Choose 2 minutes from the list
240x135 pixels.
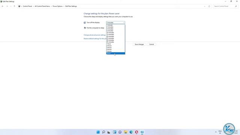point(115,27)
